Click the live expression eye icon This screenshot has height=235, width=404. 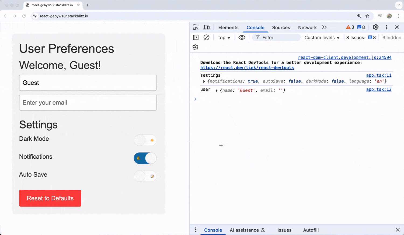coord(242,38)
